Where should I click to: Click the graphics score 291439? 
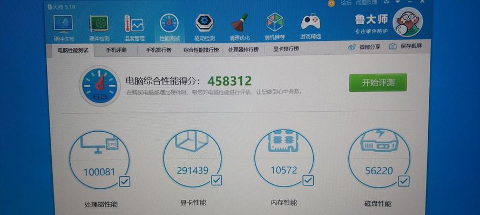(192, 170)
